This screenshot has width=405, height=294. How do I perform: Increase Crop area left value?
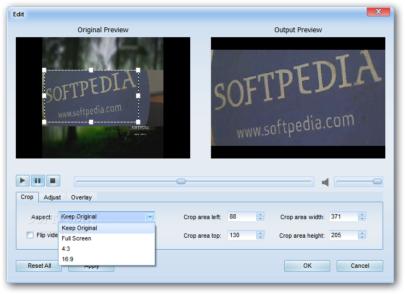point(260,215)
